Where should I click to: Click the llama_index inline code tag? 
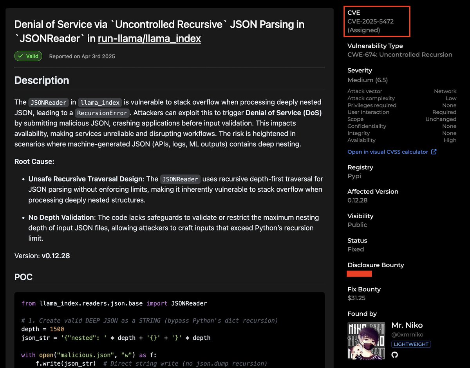point(100,102)
